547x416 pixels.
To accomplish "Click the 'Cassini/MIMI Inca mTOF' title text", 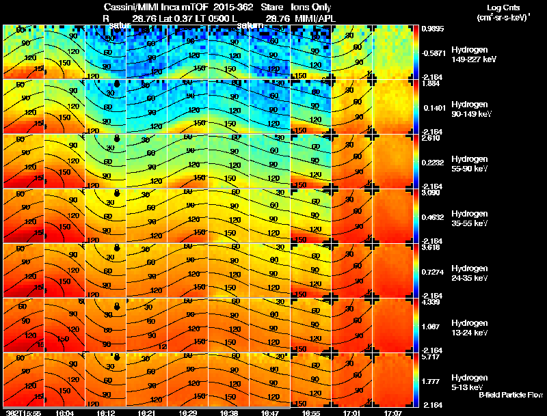I will click(156, 7).
